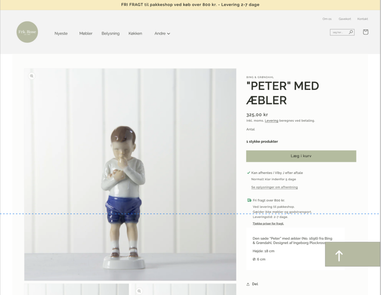The image size is (381, 295).
Task: Open the shopping cart icon
Action: (365, 32)
